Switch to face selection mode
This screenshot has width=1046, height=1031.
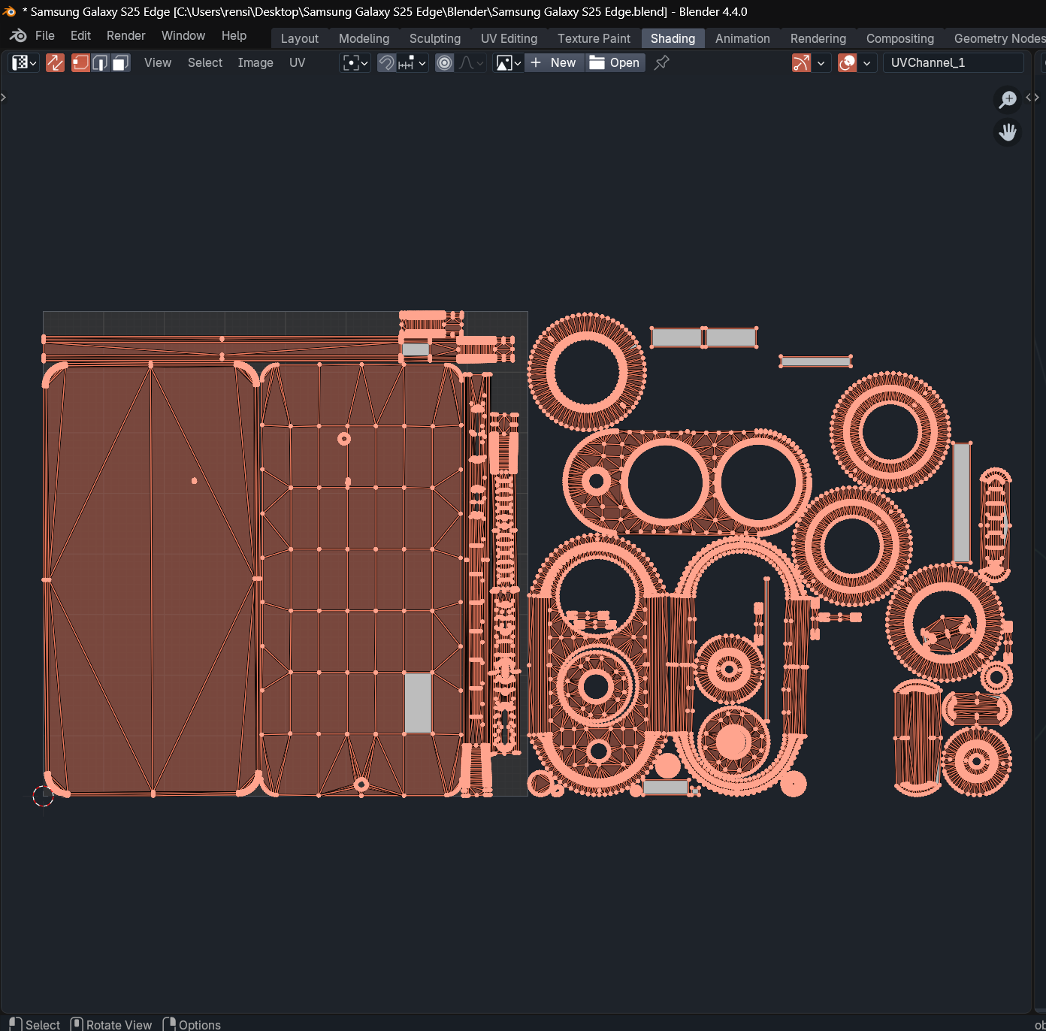(120, 63)
